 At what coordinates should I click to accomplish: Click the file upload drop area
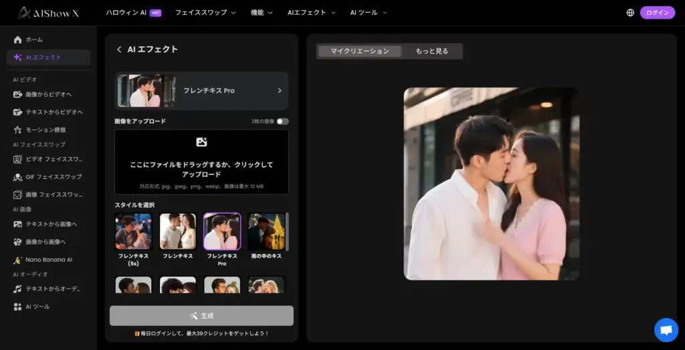click(201, 162)
